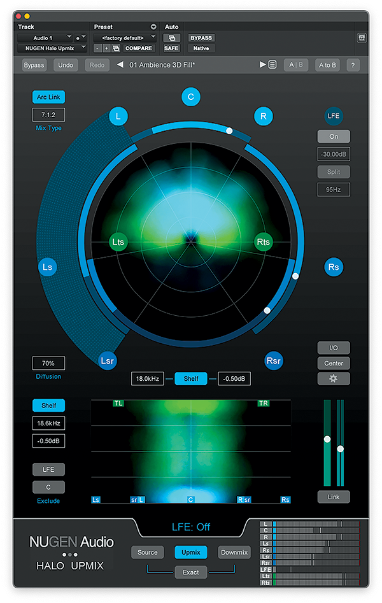This screenshot has height=603, width=382.
Task: Open the settings gear below Center
Action: [x=334, y=378]
